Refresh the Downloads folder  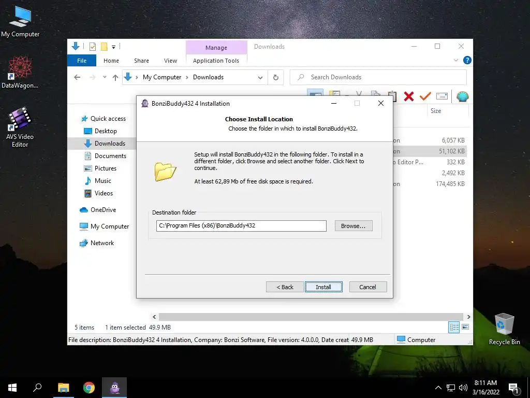point(276,78)
